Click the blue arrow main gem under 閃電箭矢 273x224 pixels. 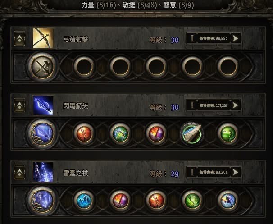point(42,134)
